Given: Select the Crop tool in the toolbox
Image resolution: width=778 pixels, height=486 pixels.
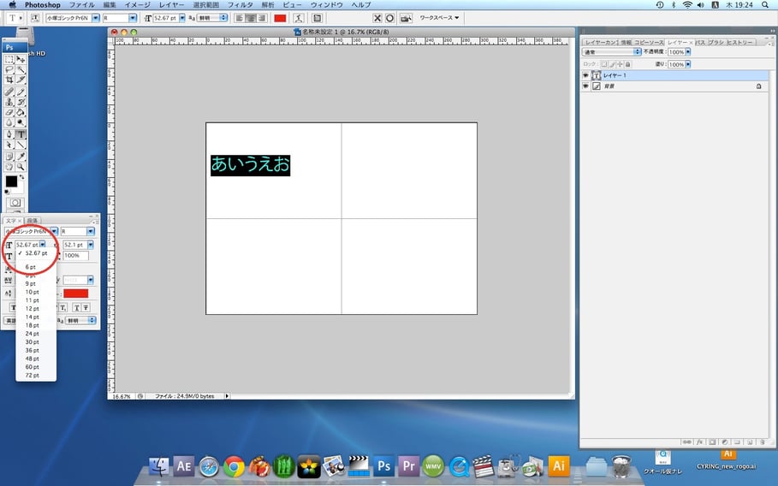Looking at the screenshot, I should (x=9, y=80).
